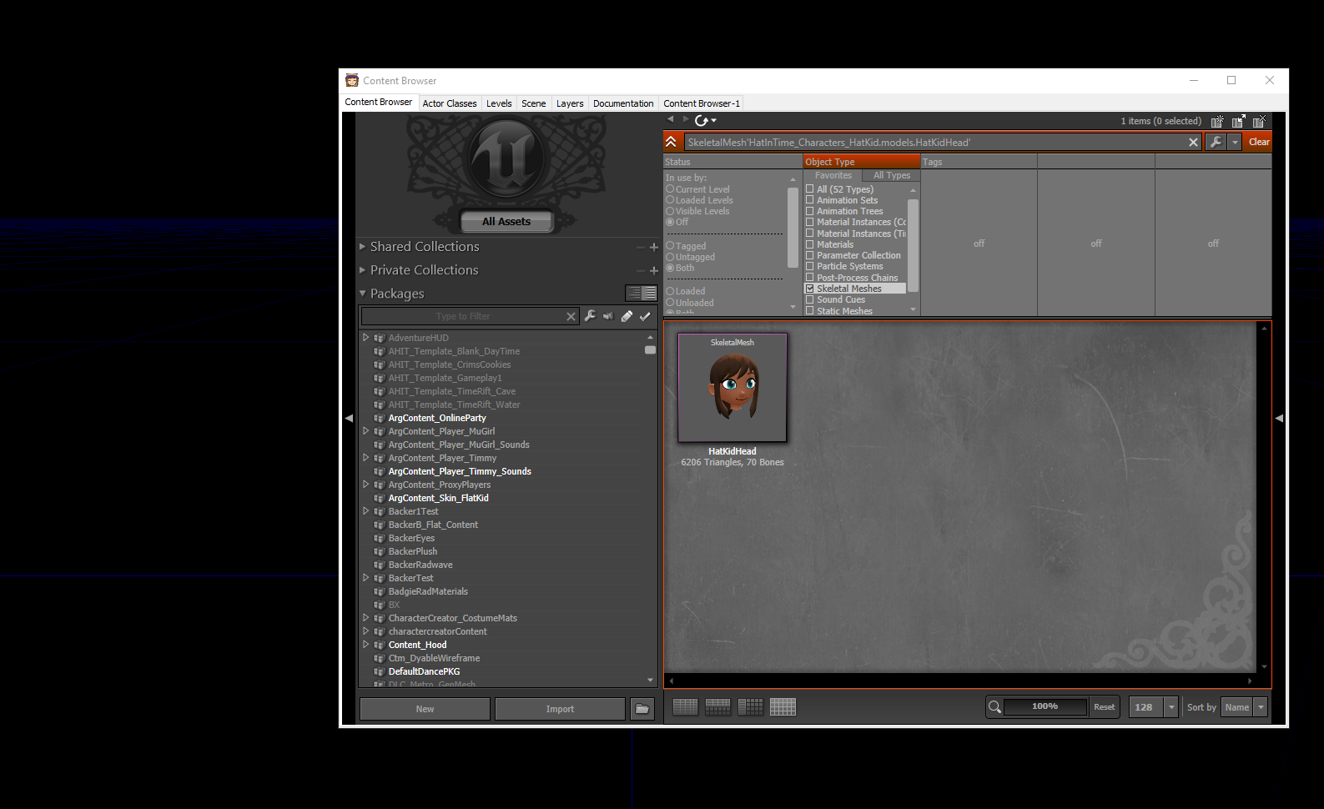The image size is (1324, 809).
Task: Expand the AdventureHUD package
Action: click(x=365, y=338)
